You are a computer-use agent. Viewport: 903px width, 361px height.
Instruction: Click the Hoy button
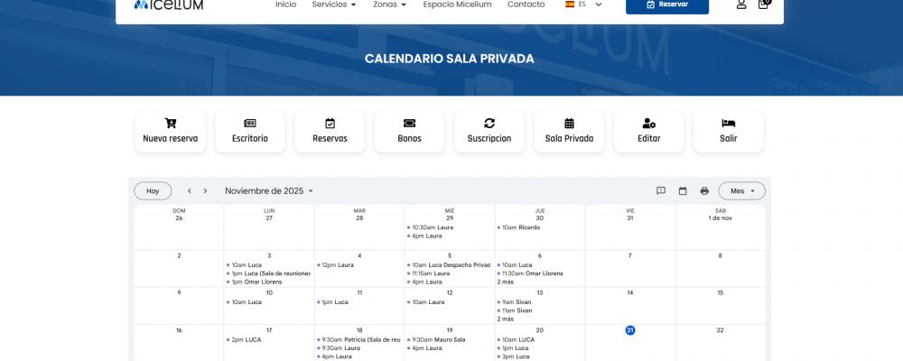pos(153,191)
